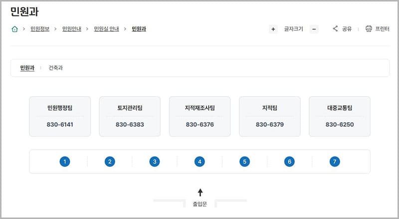Viewport: 399px width, 219px height.
Task: Click the printer icon
Action: coord(369,29)
